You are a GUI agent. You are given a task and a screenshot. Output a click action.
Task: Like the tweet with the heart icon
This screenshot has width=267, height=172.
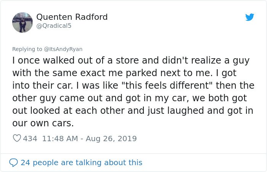pyautogui.click(x=17, y=138)
